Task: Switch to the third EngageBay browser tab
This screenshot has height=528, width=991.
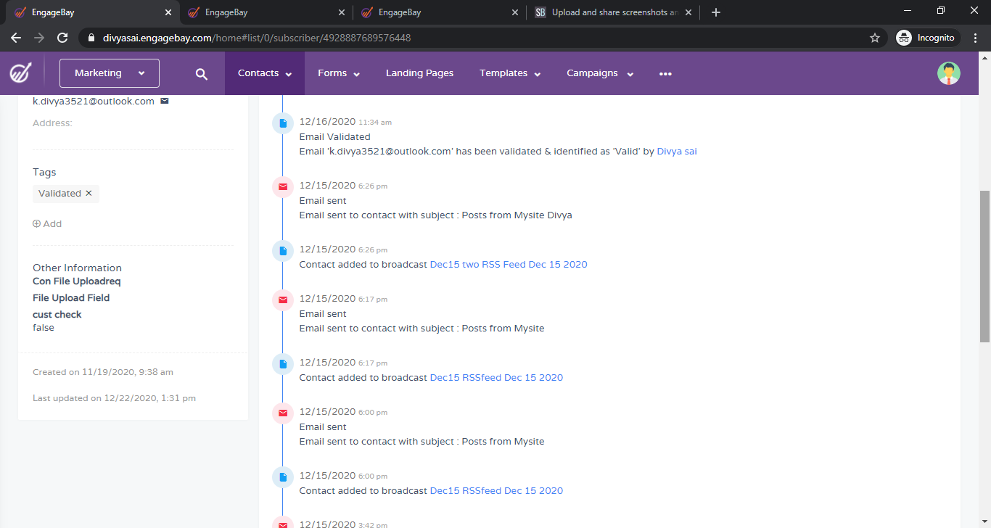Action: pos(440,12)
